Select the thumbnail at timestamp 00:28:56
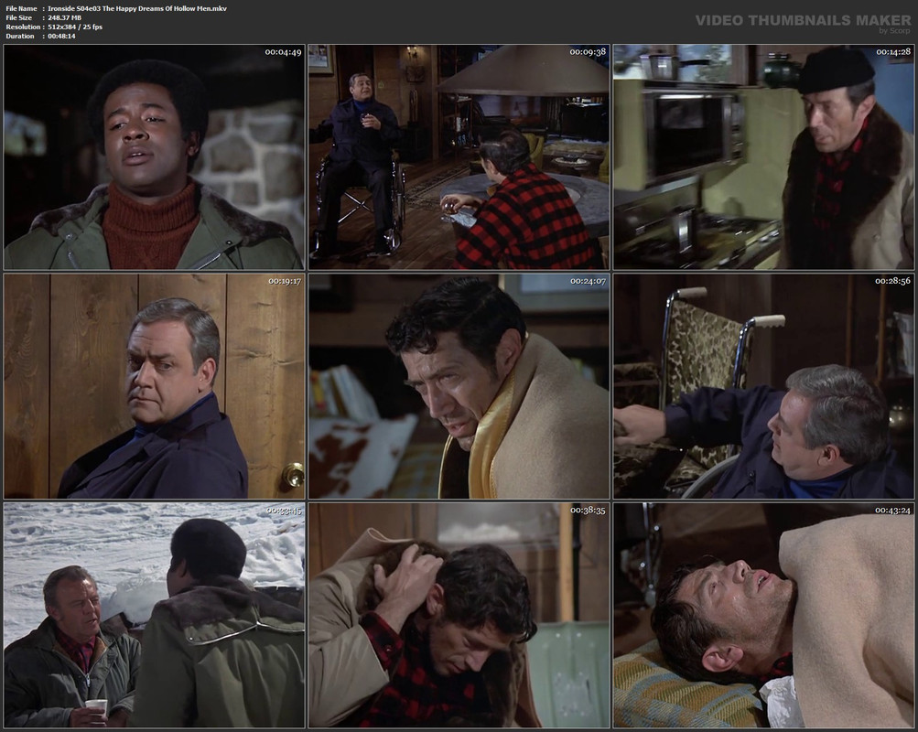 click(763, 386)
